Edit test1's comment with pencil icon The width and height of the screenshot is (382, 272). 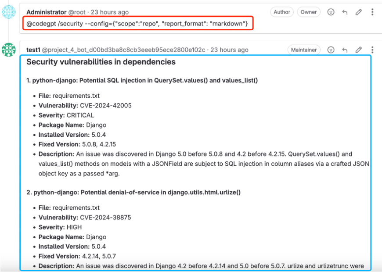tap(359, 50)
